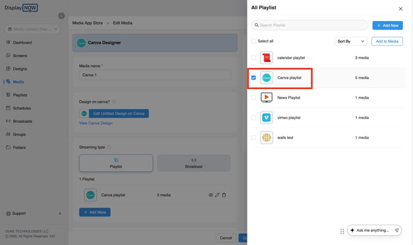Viewport: 413px width, 245px height.
Task: Check the calendar playlist checkbox
Action: [253, 58]
